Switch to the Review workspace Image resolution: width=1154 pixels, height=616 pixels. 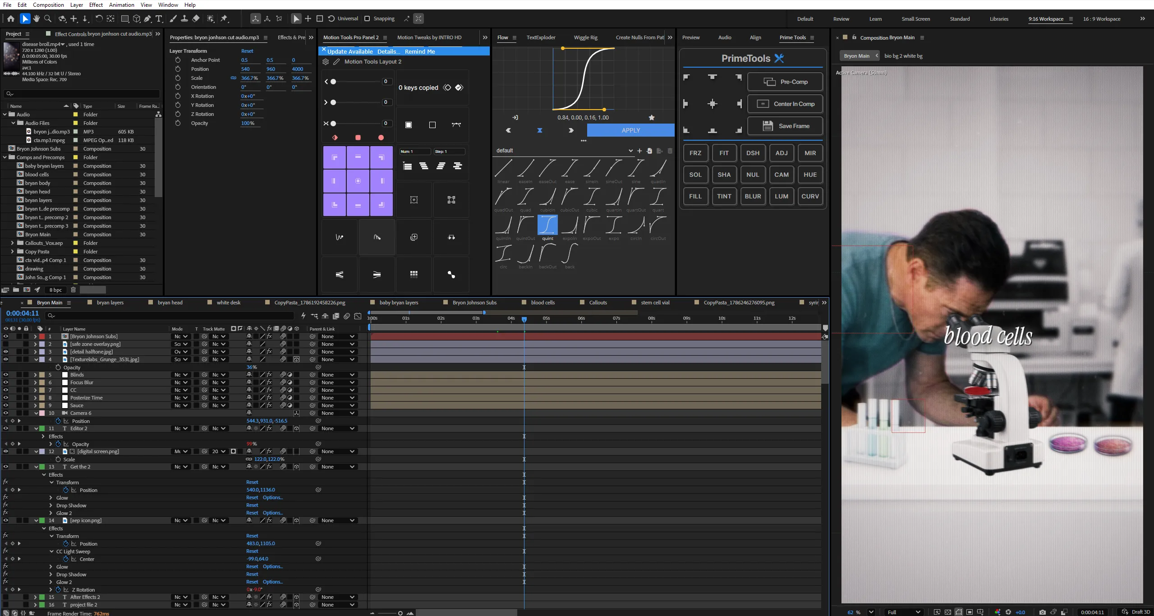[841, 19]
